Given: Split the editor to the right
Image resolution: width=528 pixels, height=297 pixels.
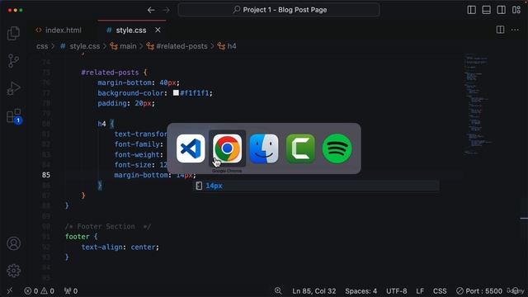Looking at the screenshot, I should point(501,30).
